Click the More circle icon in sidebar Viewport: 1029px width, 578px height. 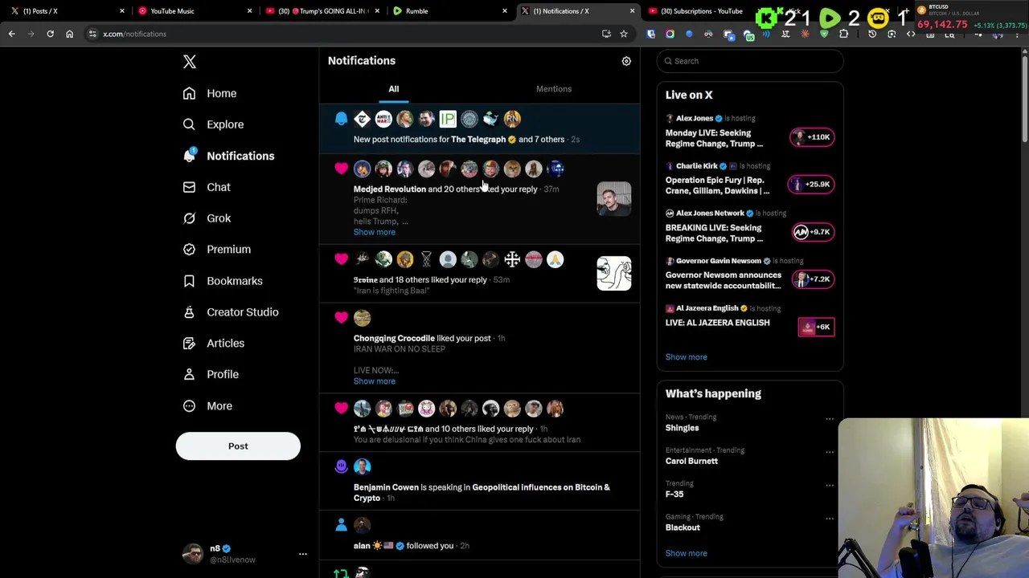click(189, 406)
